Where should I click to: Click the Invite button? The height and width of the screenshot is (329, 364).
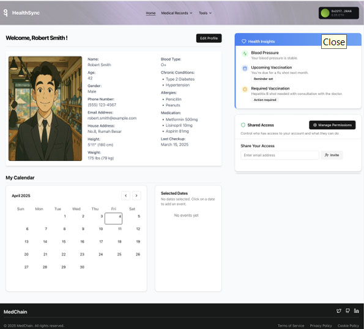pyautogui.click(x=332, y=155)
